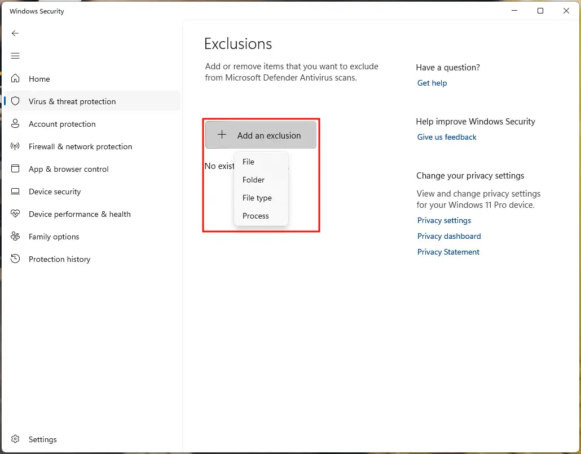The height and width of the screenshot is (454, 581).
Task: Open Firewall & network protection label
Action: [81, 146]
